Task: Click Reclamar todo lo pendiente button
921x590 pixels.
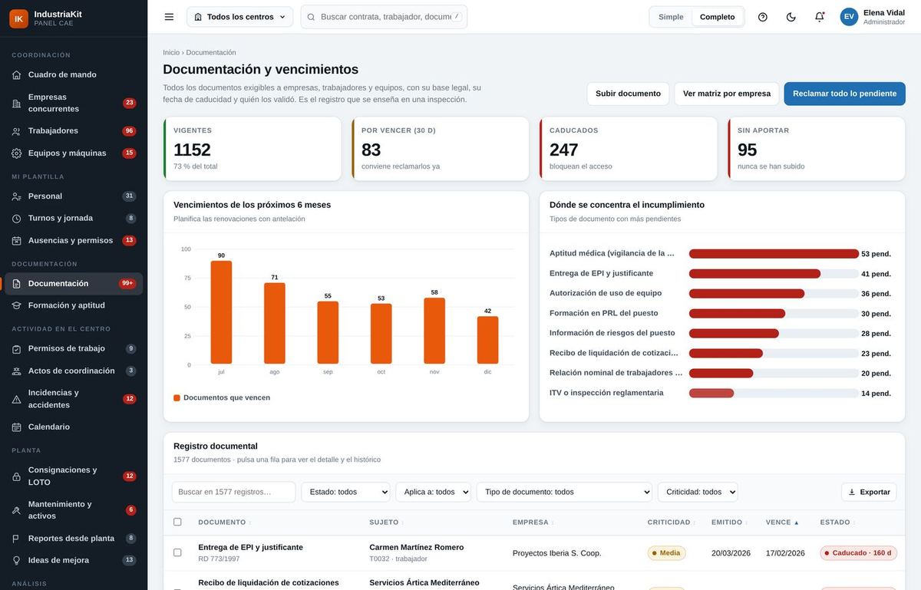Action: click(x=844, y=94)
